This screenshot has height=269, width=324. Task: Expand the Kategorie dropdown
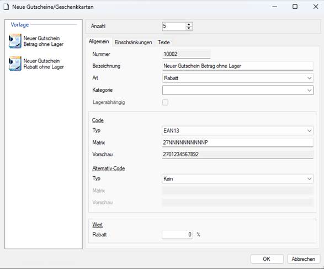(238, 91)
